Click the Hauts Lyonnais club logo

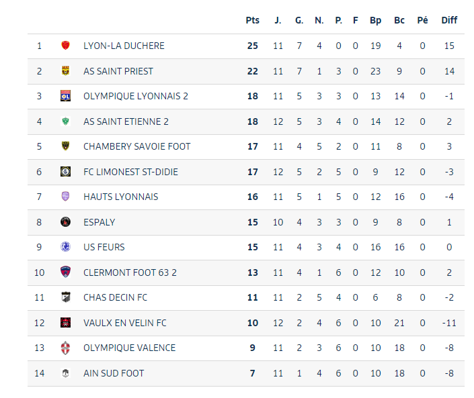(66, 197)
